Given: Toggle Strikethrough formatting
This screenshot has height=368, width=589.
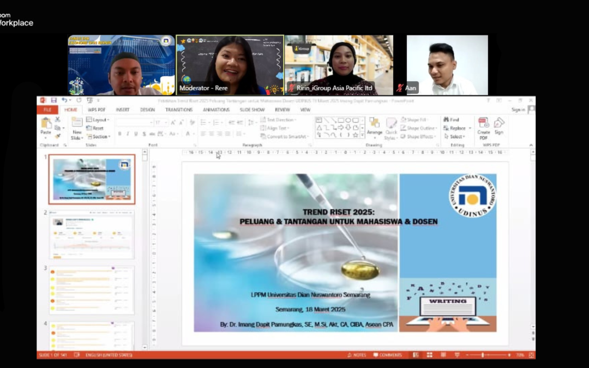Looking at the screenshot, I should [x=152, y=134].
